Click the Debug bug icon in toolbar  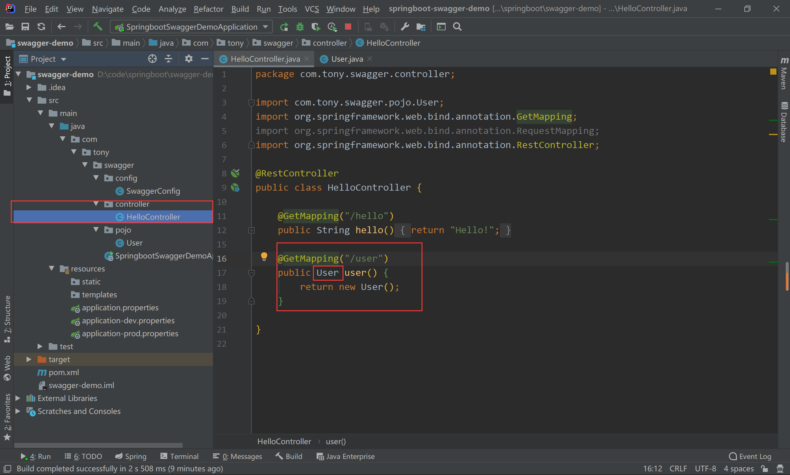click(300, 27)
